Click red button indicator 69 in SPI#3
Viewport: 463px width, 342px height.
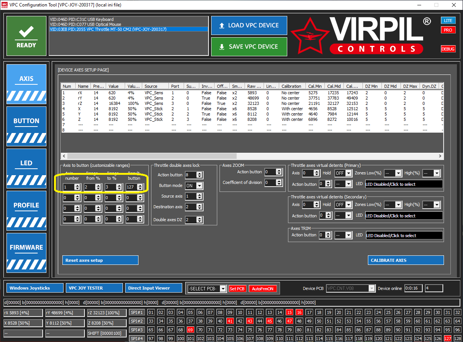(190, 329)
